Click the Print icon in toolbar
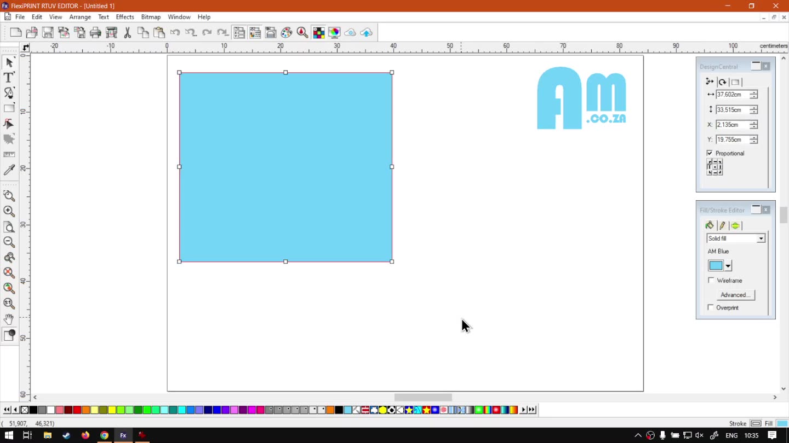The height and width of the screenshot is (443, 789). [95, 33]
